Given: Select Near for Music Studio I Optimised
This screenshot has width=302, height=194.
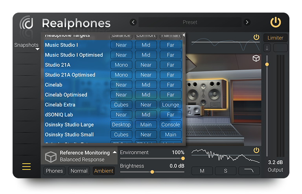Looking at the screenshot, I should coord(122,55).
